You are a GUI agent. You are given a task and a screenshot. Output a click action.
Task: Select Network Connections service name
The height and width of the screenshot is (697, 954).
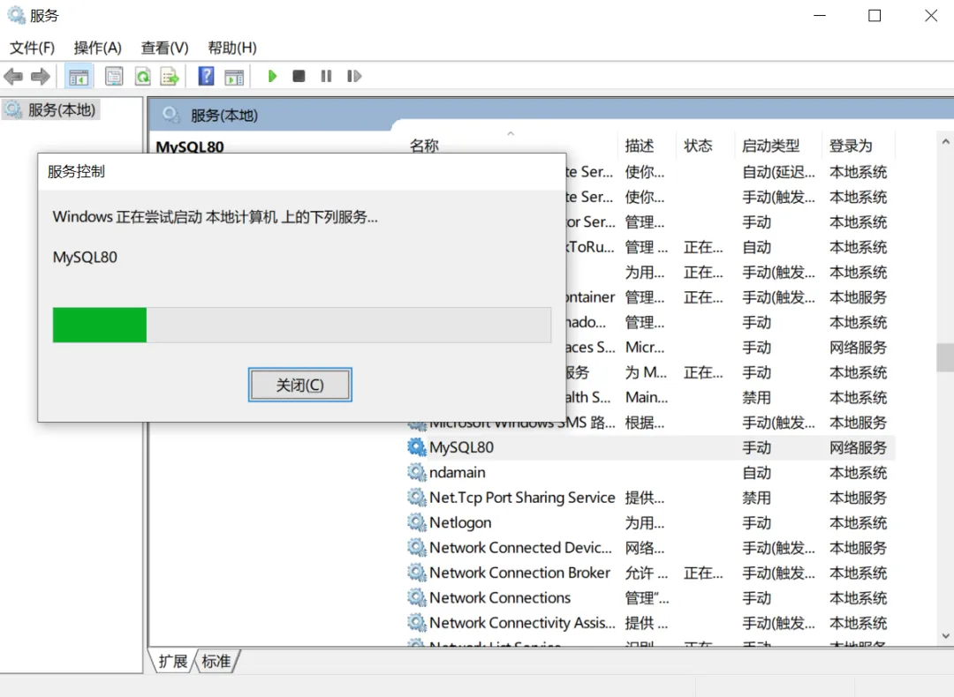499,598
